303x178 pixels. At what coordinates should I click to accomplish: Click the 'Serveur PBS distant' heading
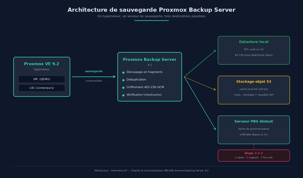[x=254, y=121]
